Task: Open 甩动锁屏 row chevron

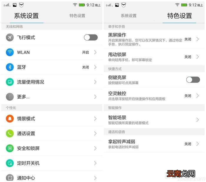Action: pos(197,57)
